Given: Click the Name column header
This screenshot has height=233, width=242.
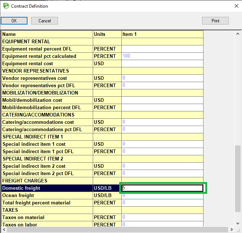Looking at the screenshot, I should pyautogui.click(x=47, y=34).
